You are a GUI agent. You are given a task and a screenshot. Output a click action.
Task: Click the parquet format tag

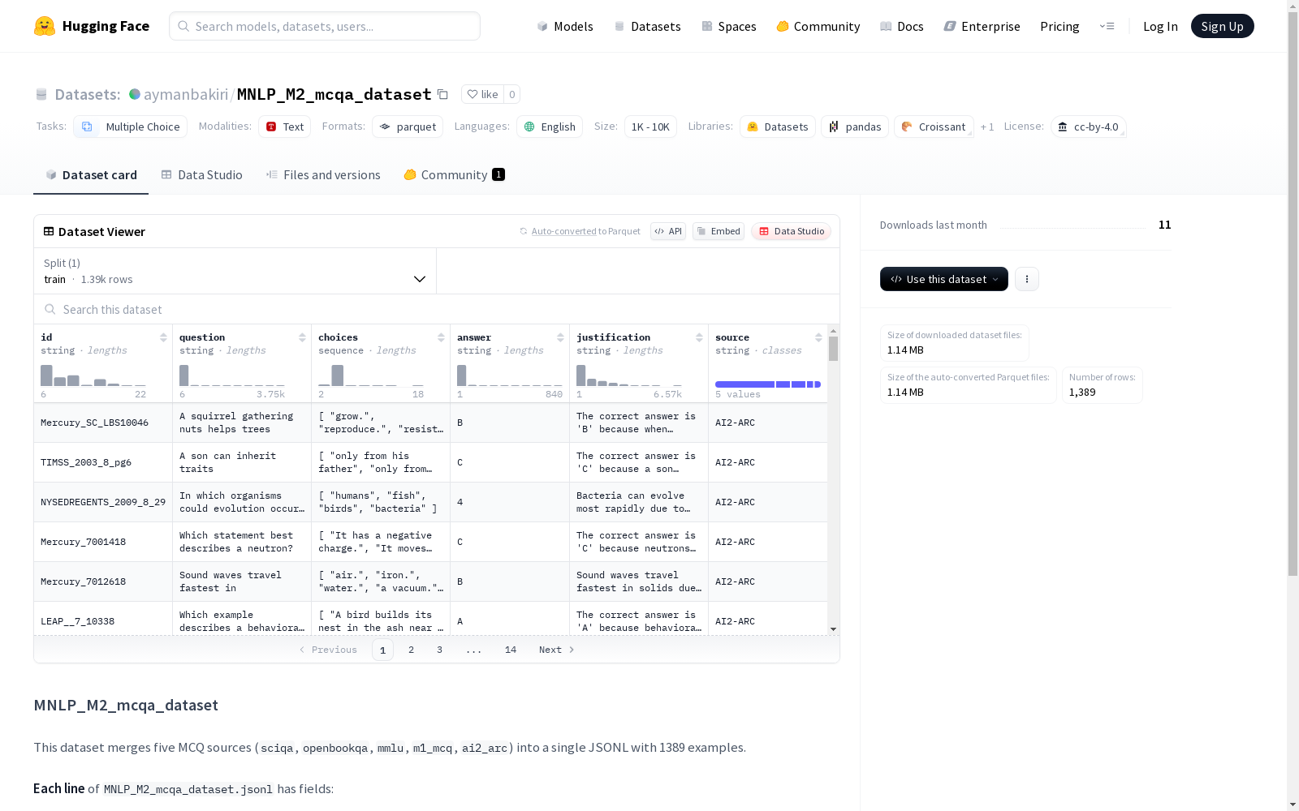(x=408, y=127)
